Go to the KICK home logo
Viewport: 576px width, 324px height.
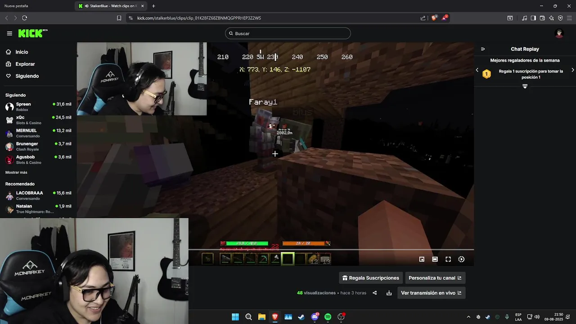pyautogui.click(x=32, y=33)
